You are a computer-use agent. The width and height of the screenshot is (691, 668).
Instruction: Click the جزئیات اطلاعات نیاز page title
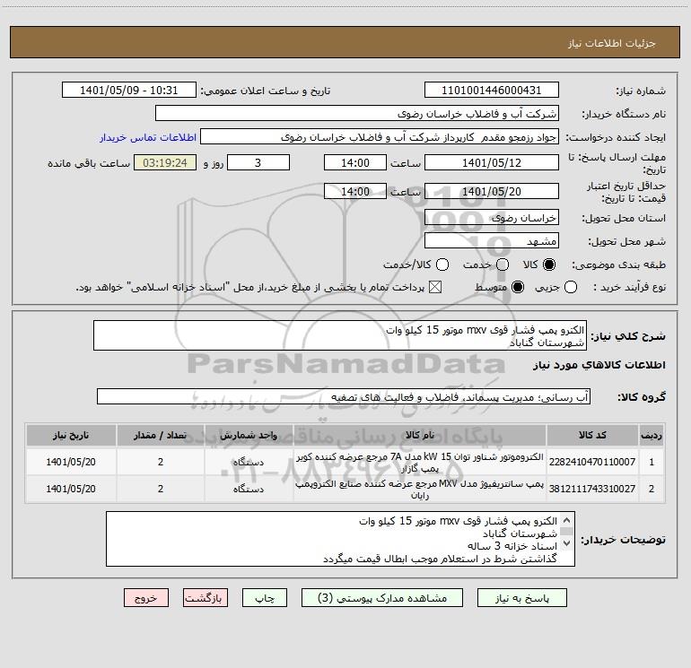[x=611, y=43]
